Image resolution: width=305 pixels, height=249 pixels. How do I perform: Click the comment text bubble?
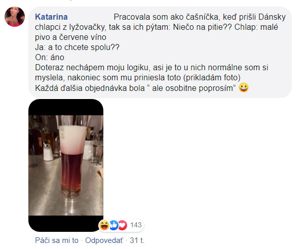point(160,53)
